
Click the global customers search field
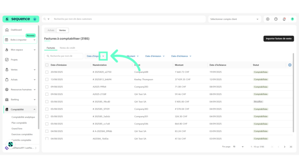(129, 19)
